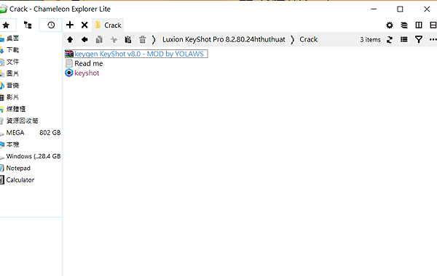Image resolution: width=437 pixels, height=276 pixels.
Task: Toggle horizontal split pane view
Action: [433, 25]
